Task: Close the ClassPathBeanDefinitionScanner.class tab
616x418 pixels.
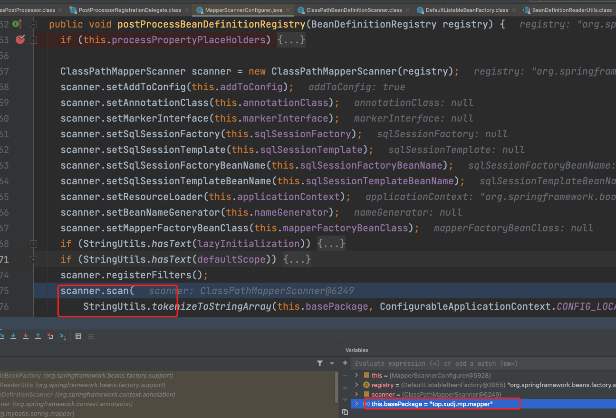Action: (x=406, y=10)
